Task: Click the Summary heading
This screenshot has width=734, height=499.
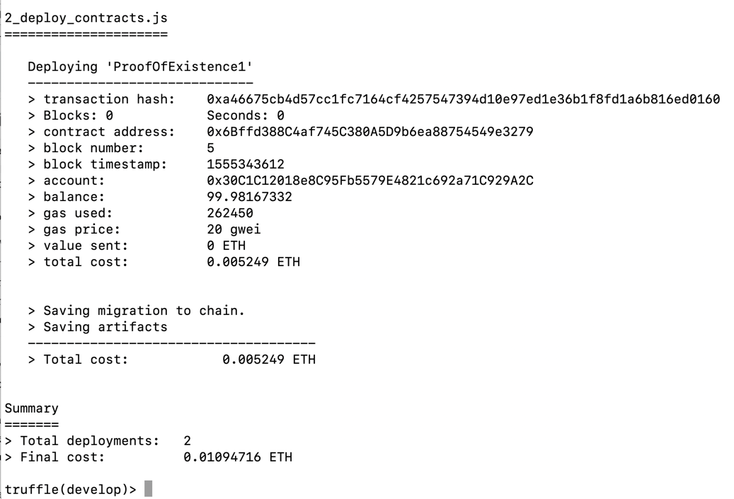Action: click(x=31, y=408)
